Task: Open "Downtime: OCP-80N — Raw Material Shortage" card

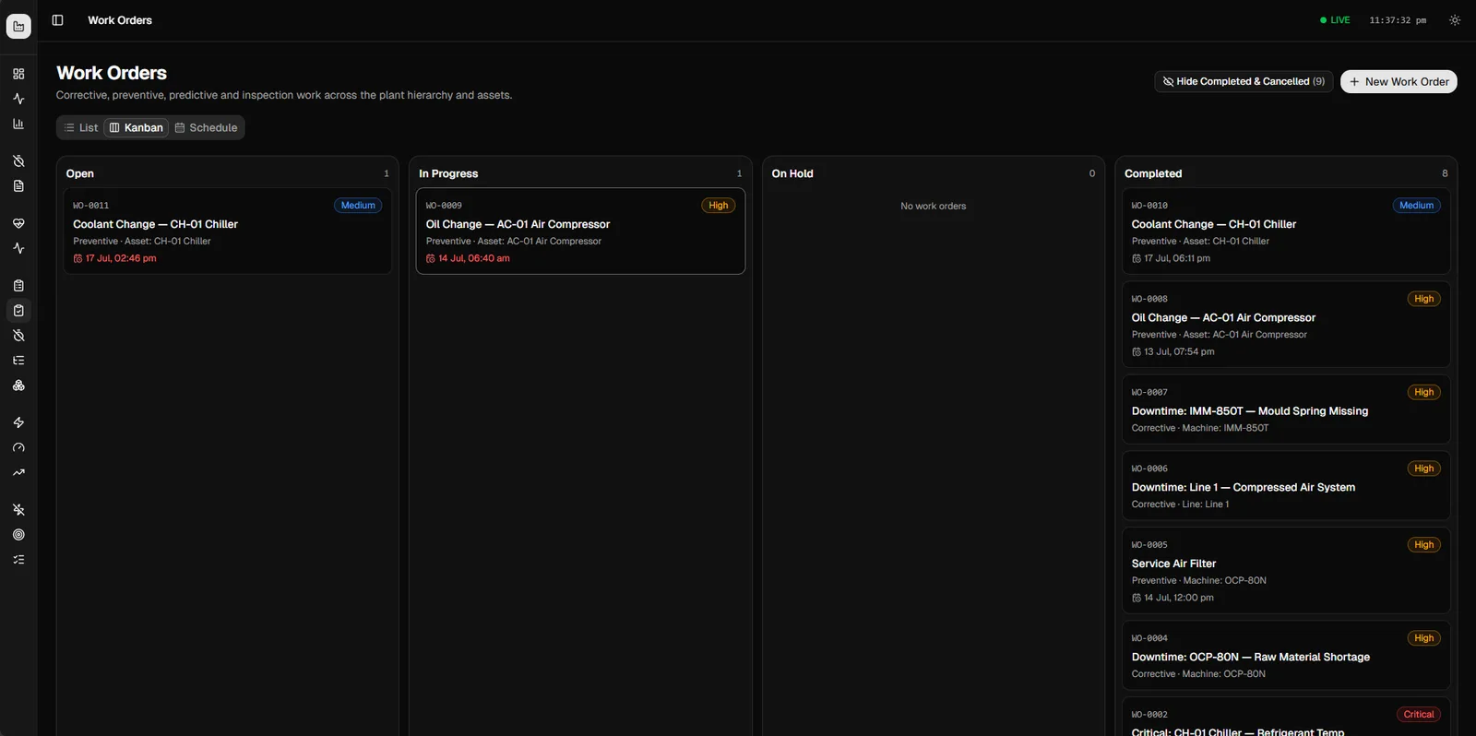Action: point(1286,656)
